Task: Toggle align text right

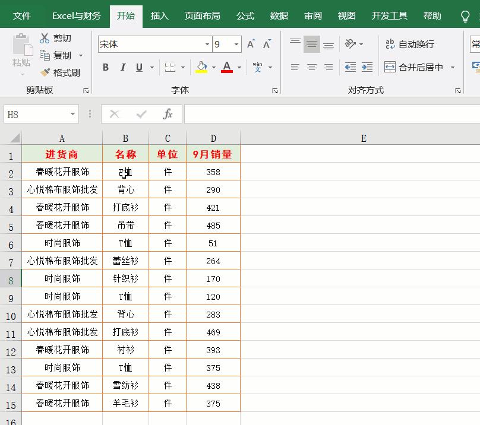Action: pyautogui.click(x=329, y=67)
